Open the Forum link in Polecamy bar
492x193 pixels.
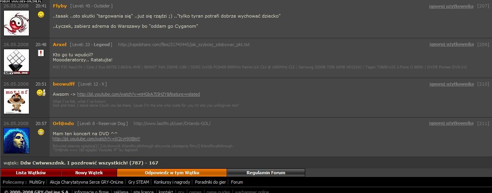point(237,182)
